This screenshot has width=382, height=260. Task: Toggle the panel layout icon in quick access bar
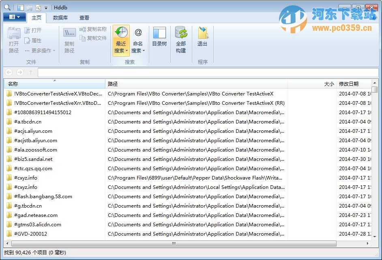click(20, 8)
